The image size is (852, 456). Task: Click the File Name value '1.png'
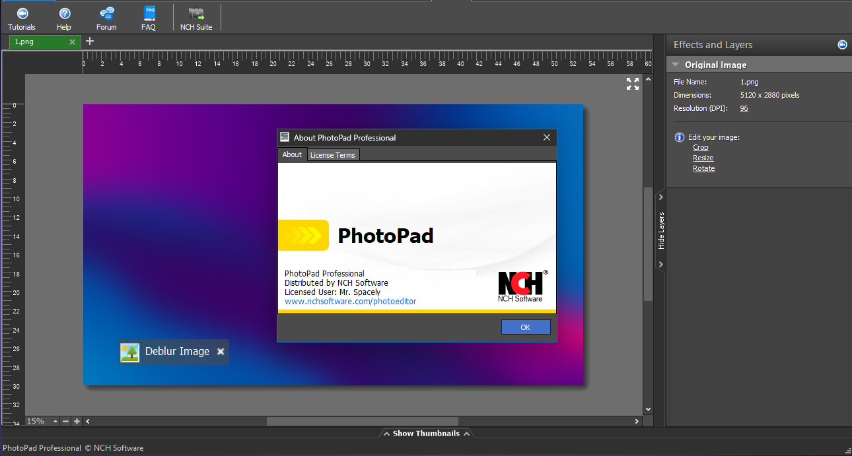[750, 82]
